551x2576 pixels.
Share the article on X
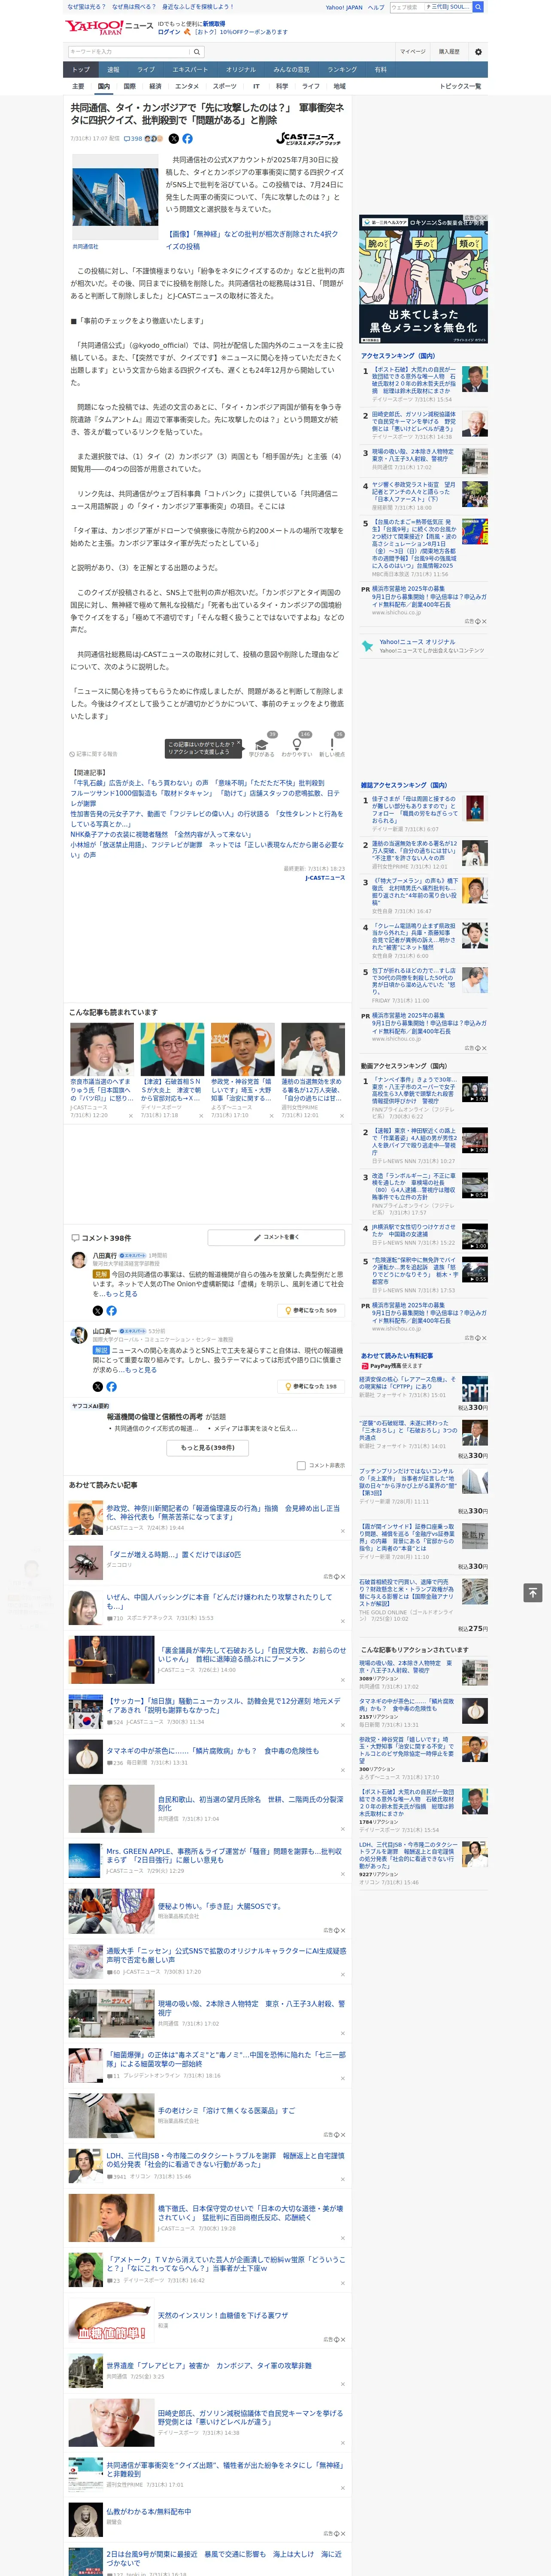174,139
